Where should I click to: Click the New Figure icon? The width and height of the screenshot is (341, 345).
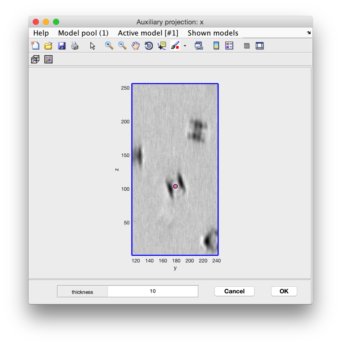pos(35,46)
